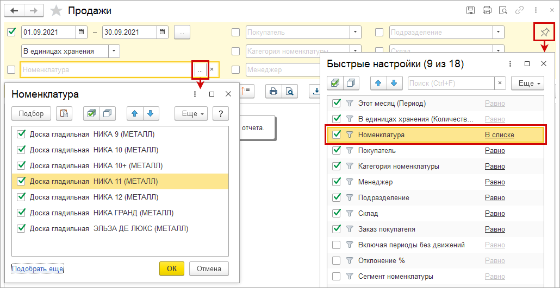Toggle the Сегмент номенклатуры checkbox
Viewport: 560px width, 288px height.
[337, 276]
